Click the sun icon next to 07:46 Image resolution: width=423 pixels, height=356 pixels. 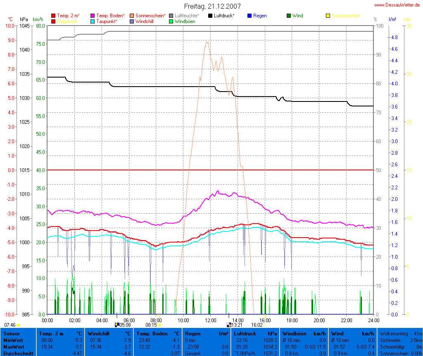click(x=19, y=325)
